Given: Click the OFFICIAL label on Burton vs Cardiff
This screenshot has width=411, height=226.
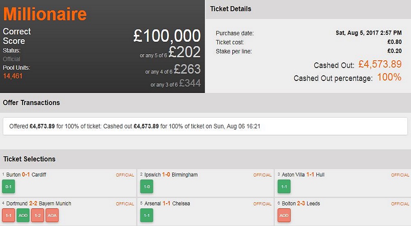Looking at the screenshot, I should click(x=125, y=175).
